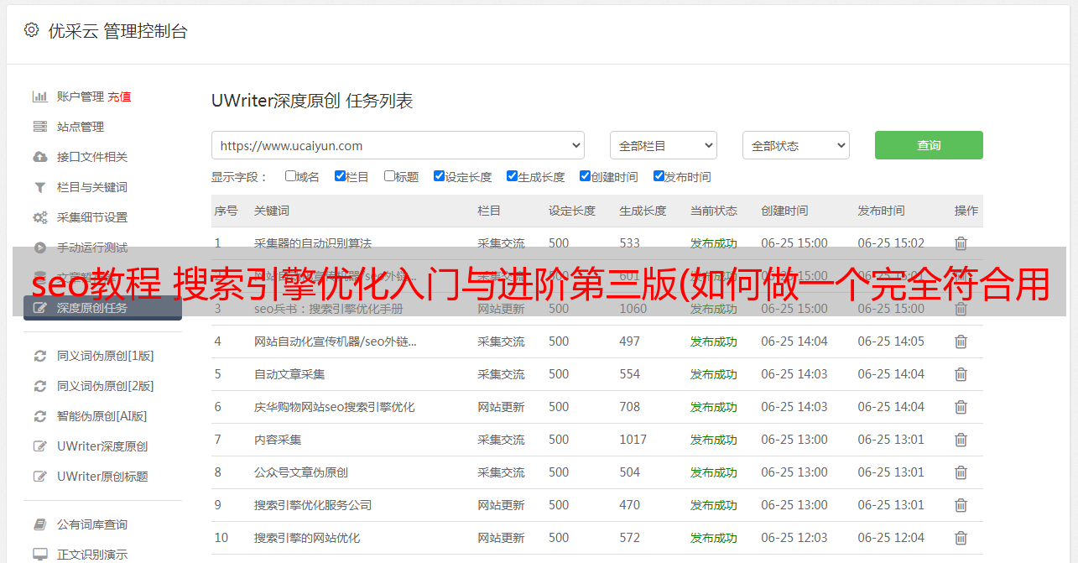Click the monitor icon for 正文识别演示
The width and height of the screenshot is (1078, 563).
[39, 555]
